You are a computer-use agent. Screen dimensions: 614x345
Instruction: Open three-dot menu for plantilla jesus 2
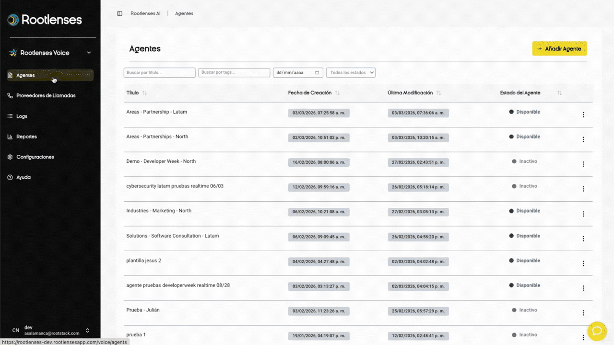click(x=583, y=264)
